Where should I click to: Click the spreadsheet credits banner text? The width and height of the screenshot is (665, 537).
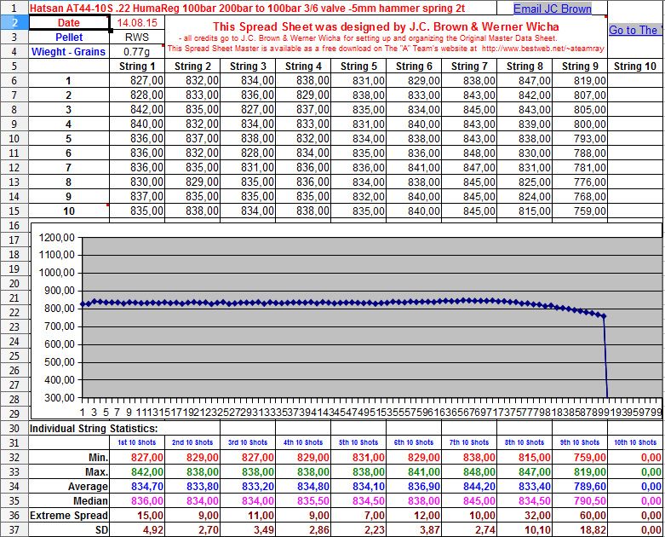click(x=386, y=37)
